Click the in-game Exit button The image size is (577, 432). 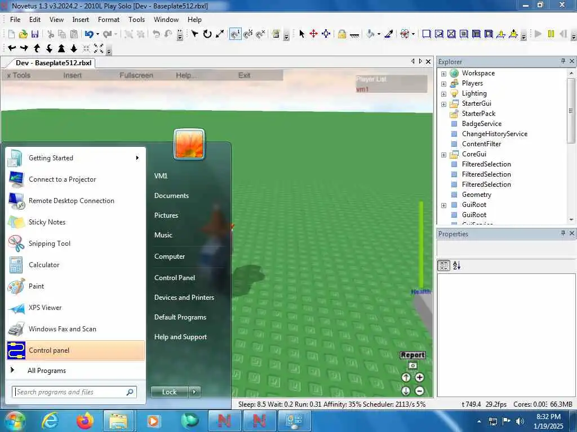point(245,75)
